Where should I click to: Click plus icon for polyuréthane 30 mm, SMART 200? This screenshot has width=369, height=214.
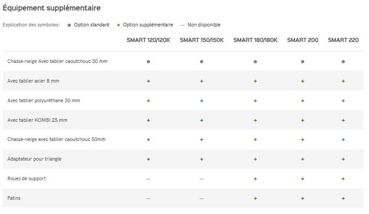coord(302,100)
